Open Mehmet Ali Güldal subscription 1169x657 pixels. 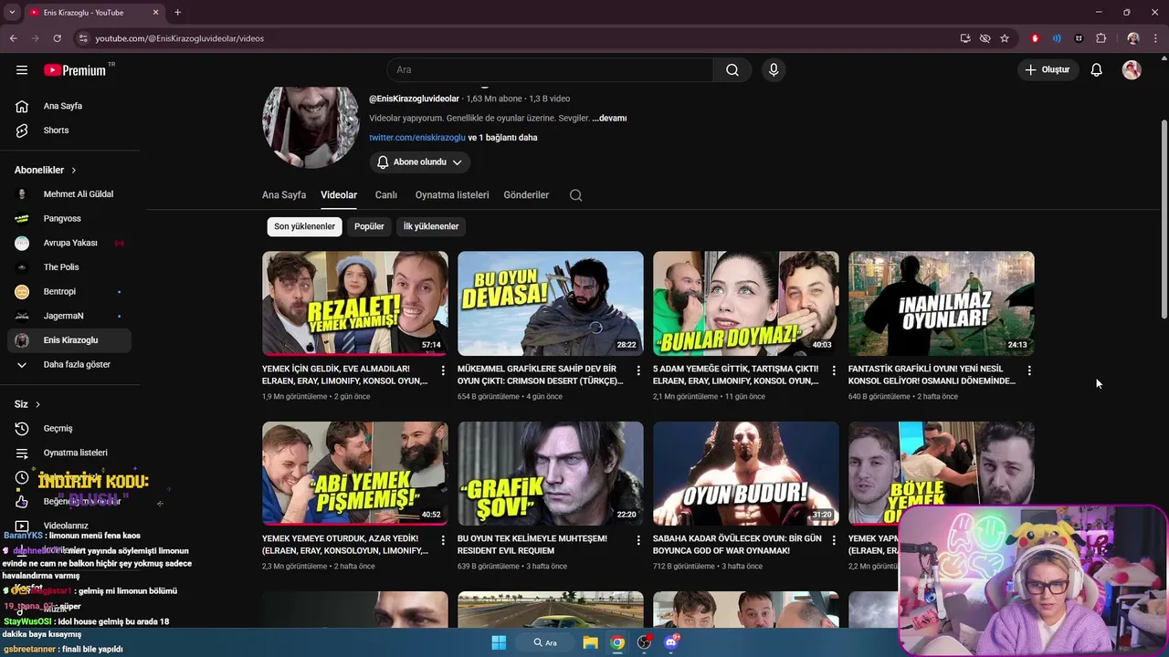pos(69,194)
